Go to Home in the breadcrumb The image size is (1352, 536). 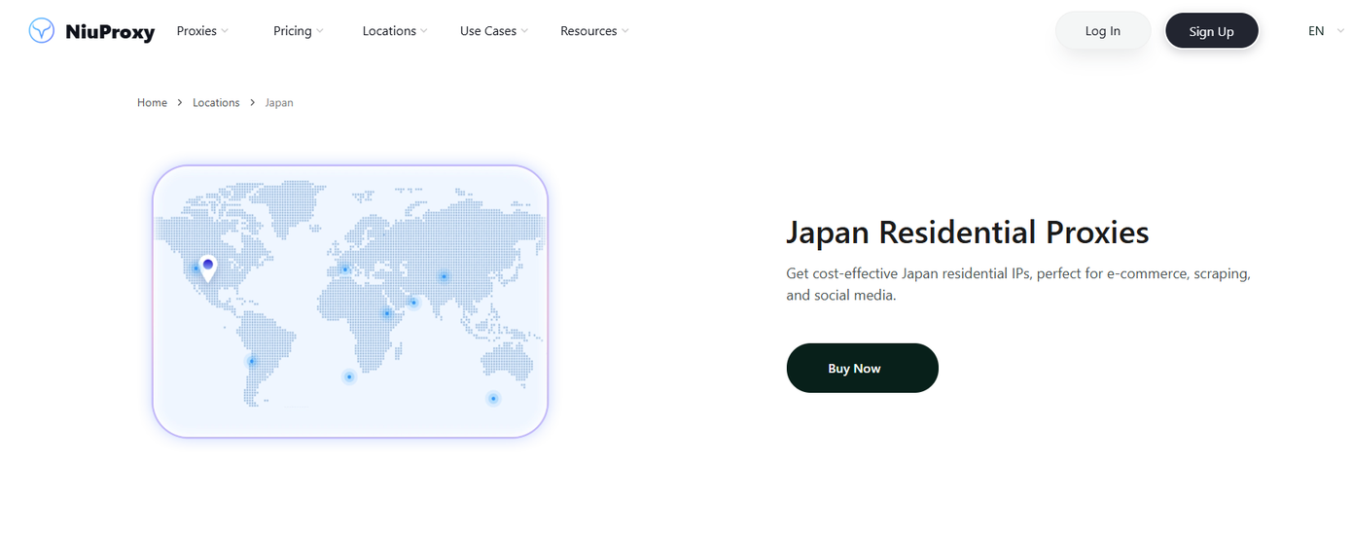coord(152,102)
